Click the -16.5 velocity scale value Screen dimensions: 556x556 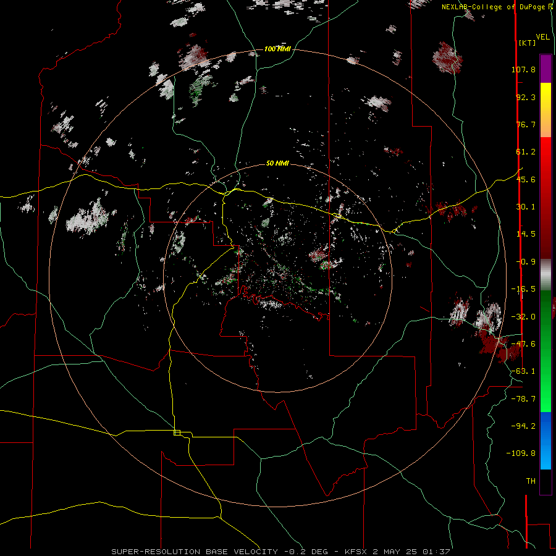click(x=523, y=289)
